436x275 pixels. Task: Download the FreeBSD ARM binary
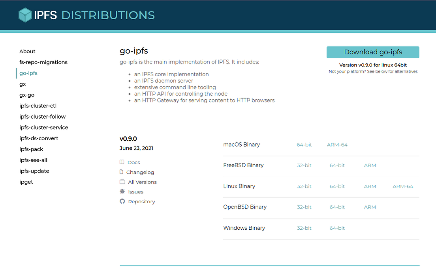370,165
